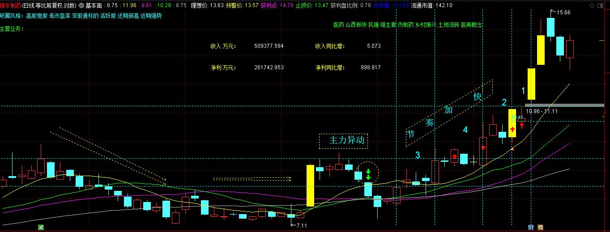Click the 医美概念 concept tag
Viewport: 610px width, 232px height.
(472, 25)
